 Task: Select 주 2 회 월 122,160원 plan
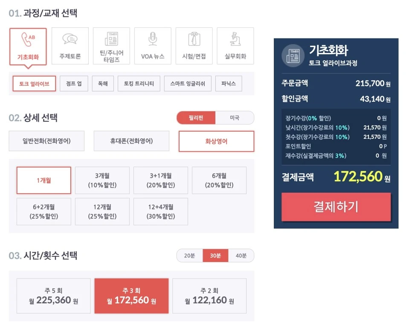(209, 296)
